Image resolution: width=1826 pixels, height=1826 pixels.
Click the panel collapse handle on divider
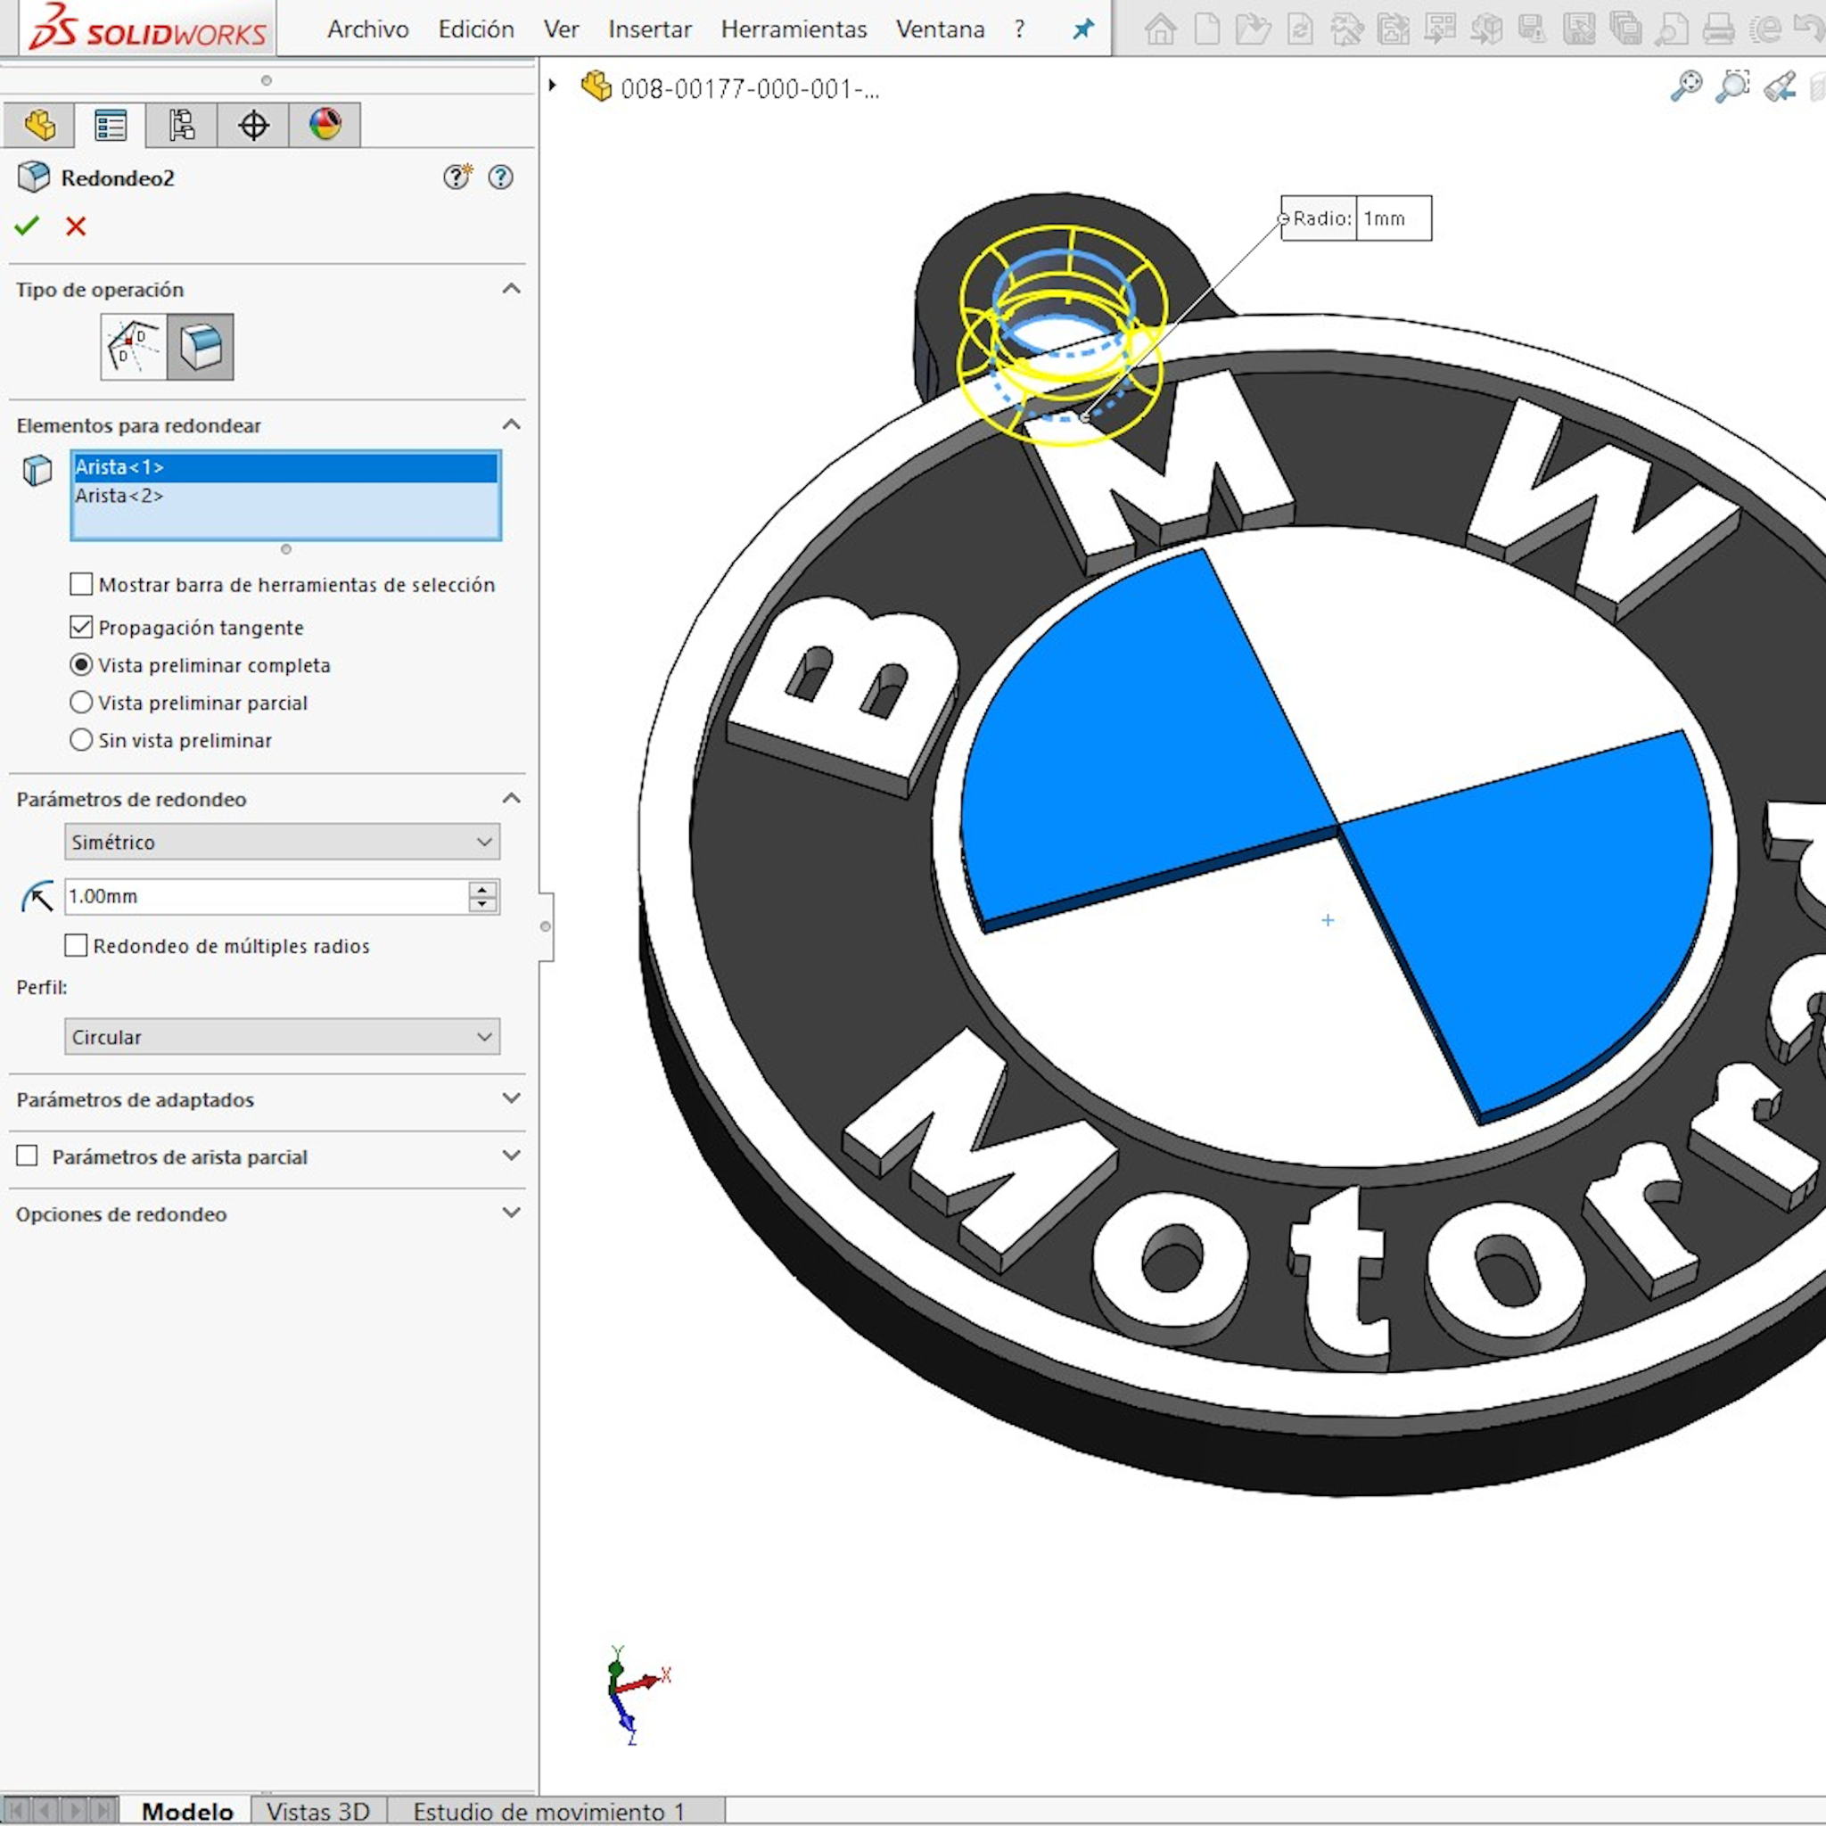tap(546, 926)
